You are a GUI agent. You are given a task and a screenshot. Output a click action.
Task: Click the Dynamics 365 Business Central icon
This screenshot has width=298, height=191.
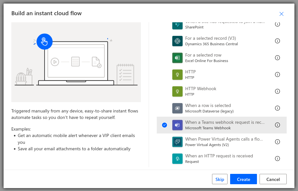coord(177,41)
